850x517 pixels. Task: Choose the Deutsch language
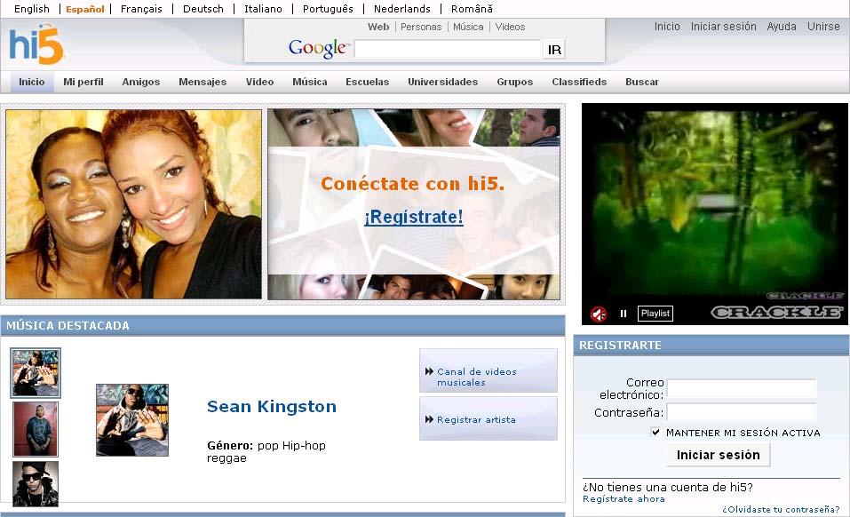coord(203,9)
